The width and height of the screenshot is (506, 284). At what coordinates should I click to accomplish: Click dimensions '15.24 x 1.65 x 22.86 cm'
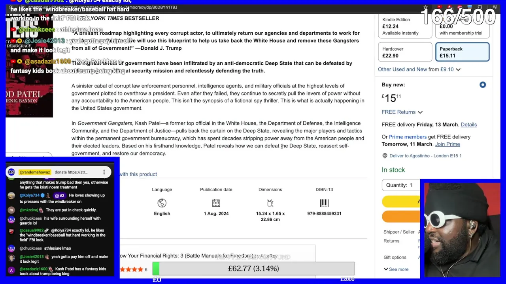pyautogui.click(x=270, y=217)
